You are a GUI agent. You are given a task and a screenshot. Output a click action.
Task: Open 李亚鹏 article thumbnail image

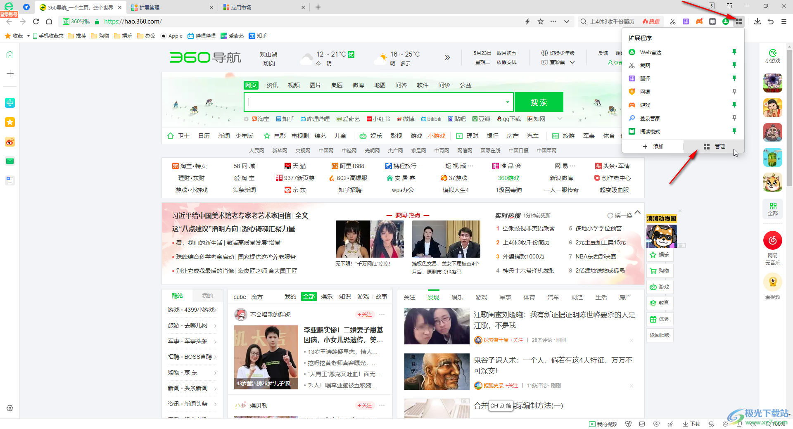coord(266,357)
